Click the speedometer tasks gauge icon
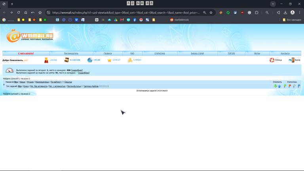Viewport: 304px width, 171px height. [x=9, y=70]
